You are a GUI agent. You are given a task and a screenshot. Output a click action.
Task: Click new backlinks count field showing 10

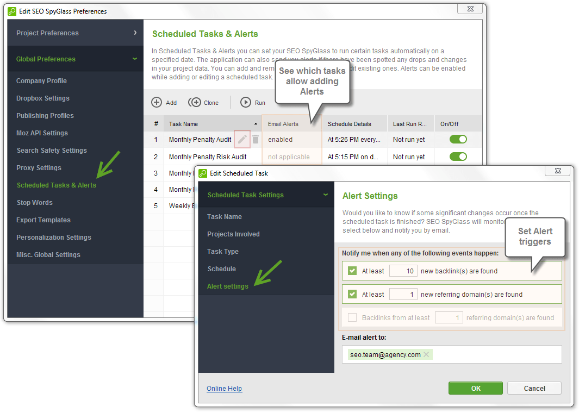[403, 271]
